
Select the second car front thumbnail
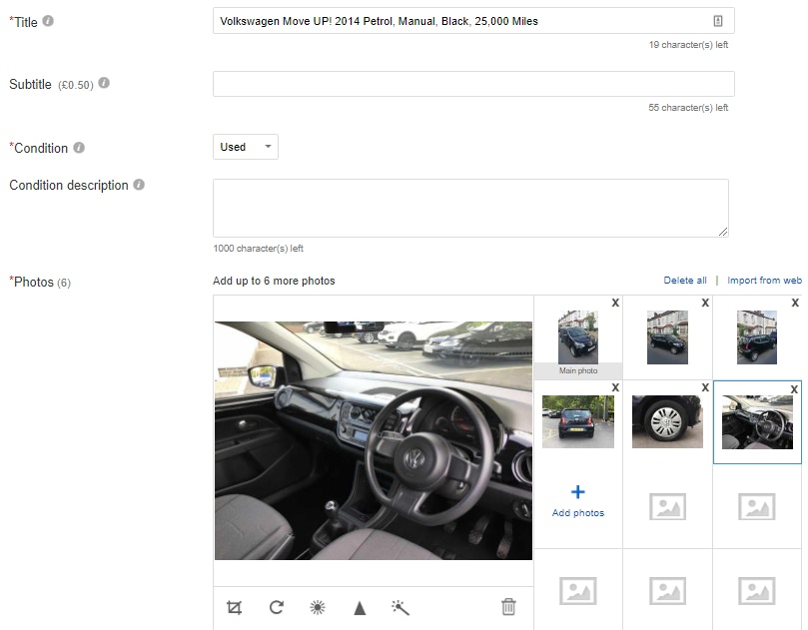(x=667, y=337)
